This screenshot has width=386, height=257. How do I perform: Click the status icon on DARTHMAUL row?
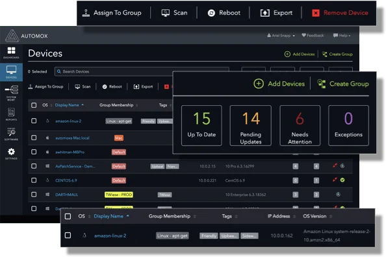coord(339,194)
